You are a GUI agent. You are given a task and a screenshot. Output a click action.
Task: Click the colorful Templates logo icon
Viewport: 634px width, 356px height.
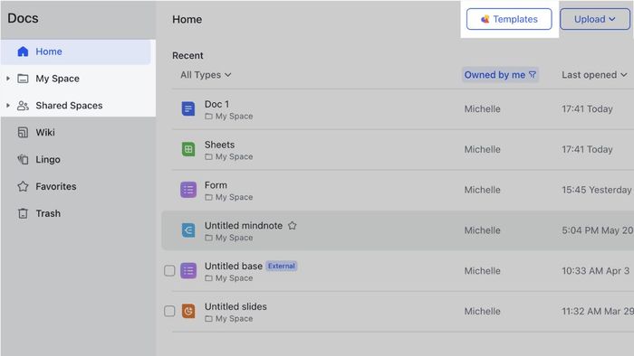[x=485, y=19]
